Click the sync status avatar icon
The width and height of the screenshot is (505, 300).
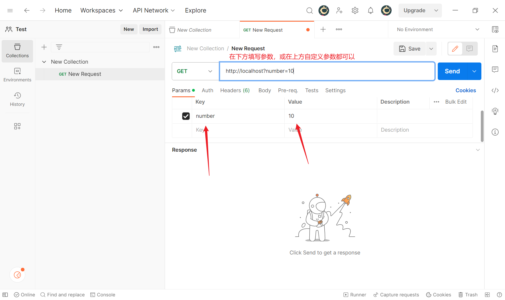point(324,11)
